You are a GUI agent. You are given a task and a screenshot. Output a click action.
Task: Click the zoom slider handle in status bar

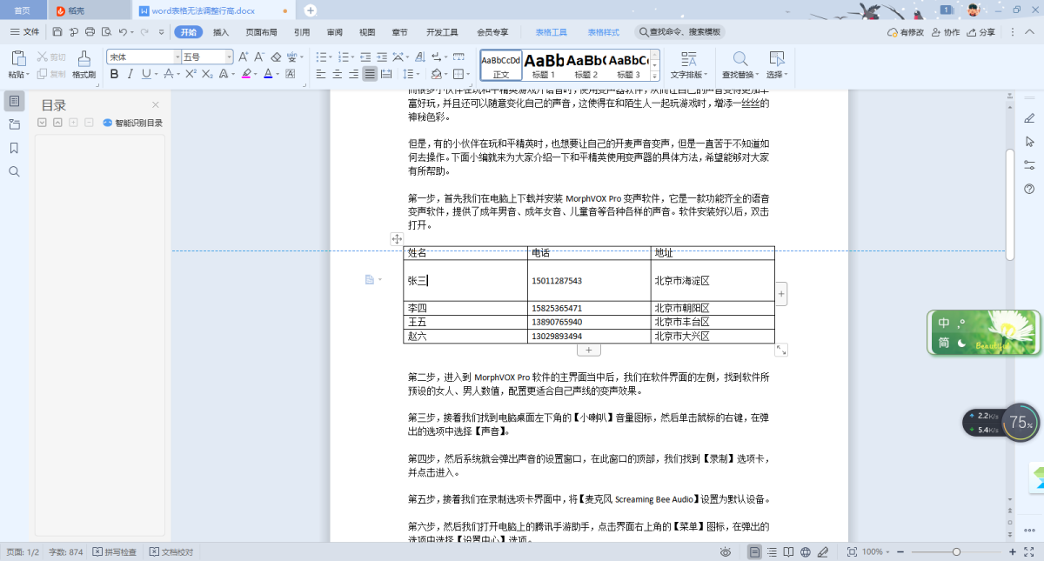pos(956,551)
